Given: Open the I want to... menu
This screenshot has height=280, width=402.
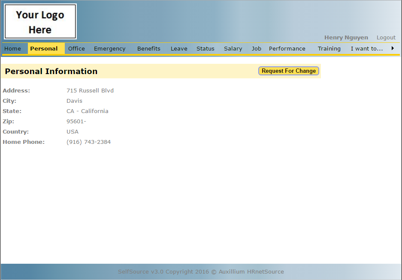Looking at the screenshot, I should tap(367, 49).
